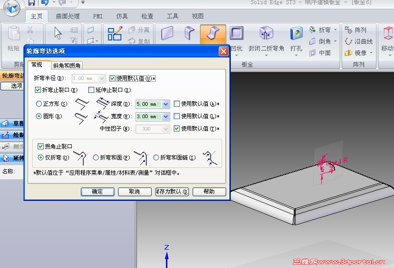Select the Round (圆形) relief radio button
394x268 pixels.
point(39,116)
